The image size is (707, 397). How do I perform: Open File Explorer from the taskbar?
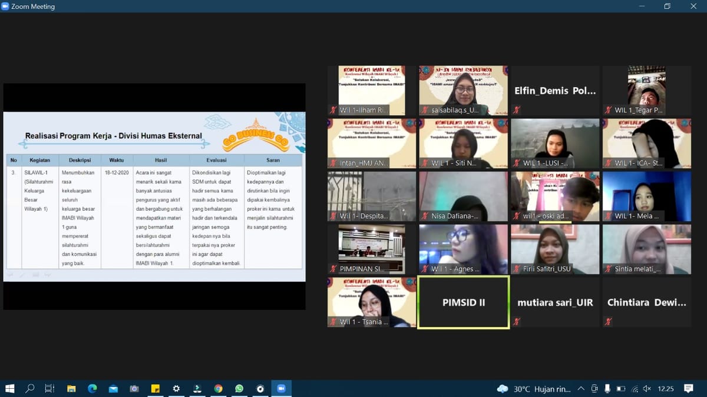click(x=71, y=389)
